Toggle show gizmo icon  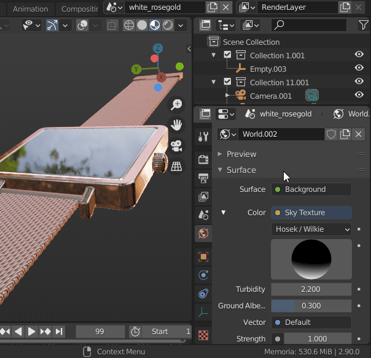pos(52,25)
